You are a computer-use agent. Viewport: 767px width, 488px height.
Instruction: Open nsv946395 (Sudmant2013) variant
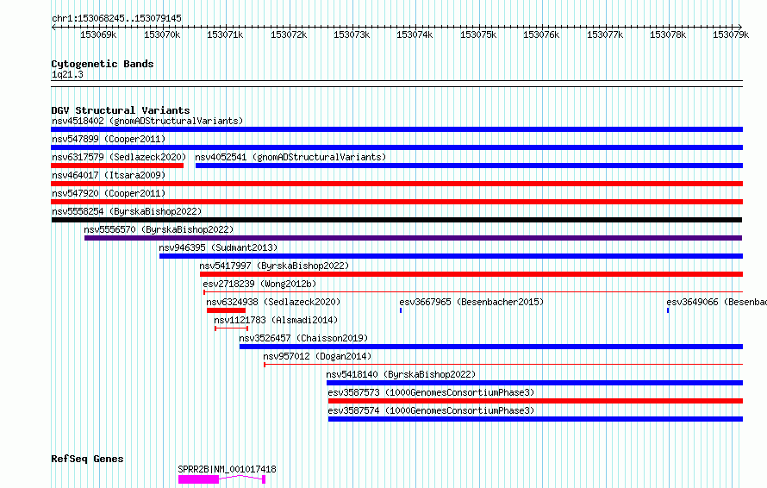[x=218, y=247]
